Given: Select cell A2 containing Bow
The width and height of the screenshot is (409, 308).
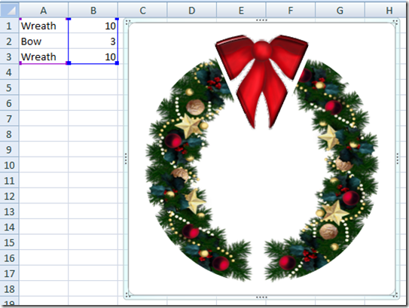Looking at the screenshot, I should 44,41.
